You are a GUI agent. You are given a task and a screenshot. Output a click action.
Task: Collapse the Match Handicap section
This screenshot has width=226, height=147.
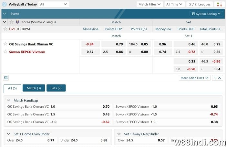(x=8, y=100)
